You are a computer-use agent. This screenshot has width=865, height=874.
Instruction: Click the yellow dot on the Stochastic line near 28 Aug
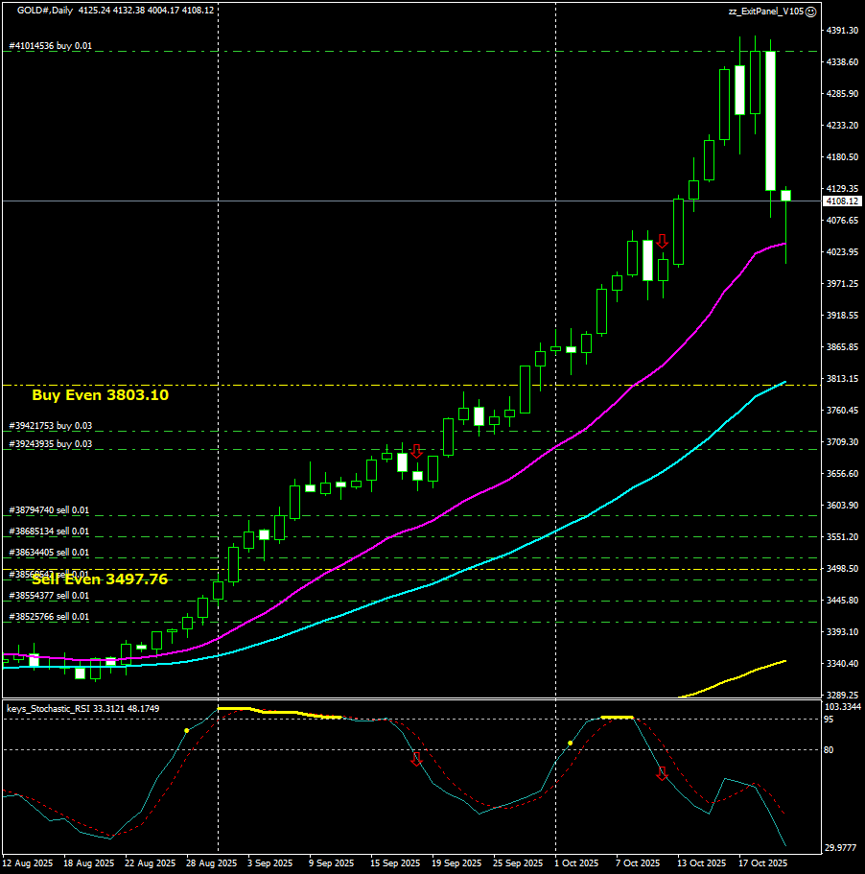pyautogui.click(x=187, y=730)
